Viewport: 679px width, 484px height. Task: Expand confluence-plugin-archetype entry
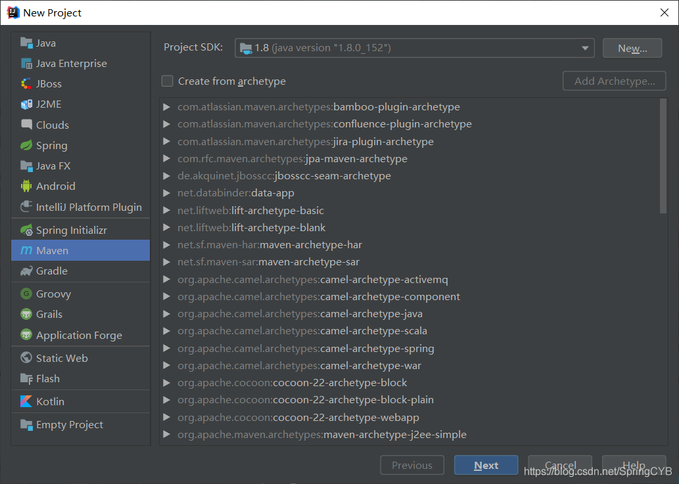(166, 124)
